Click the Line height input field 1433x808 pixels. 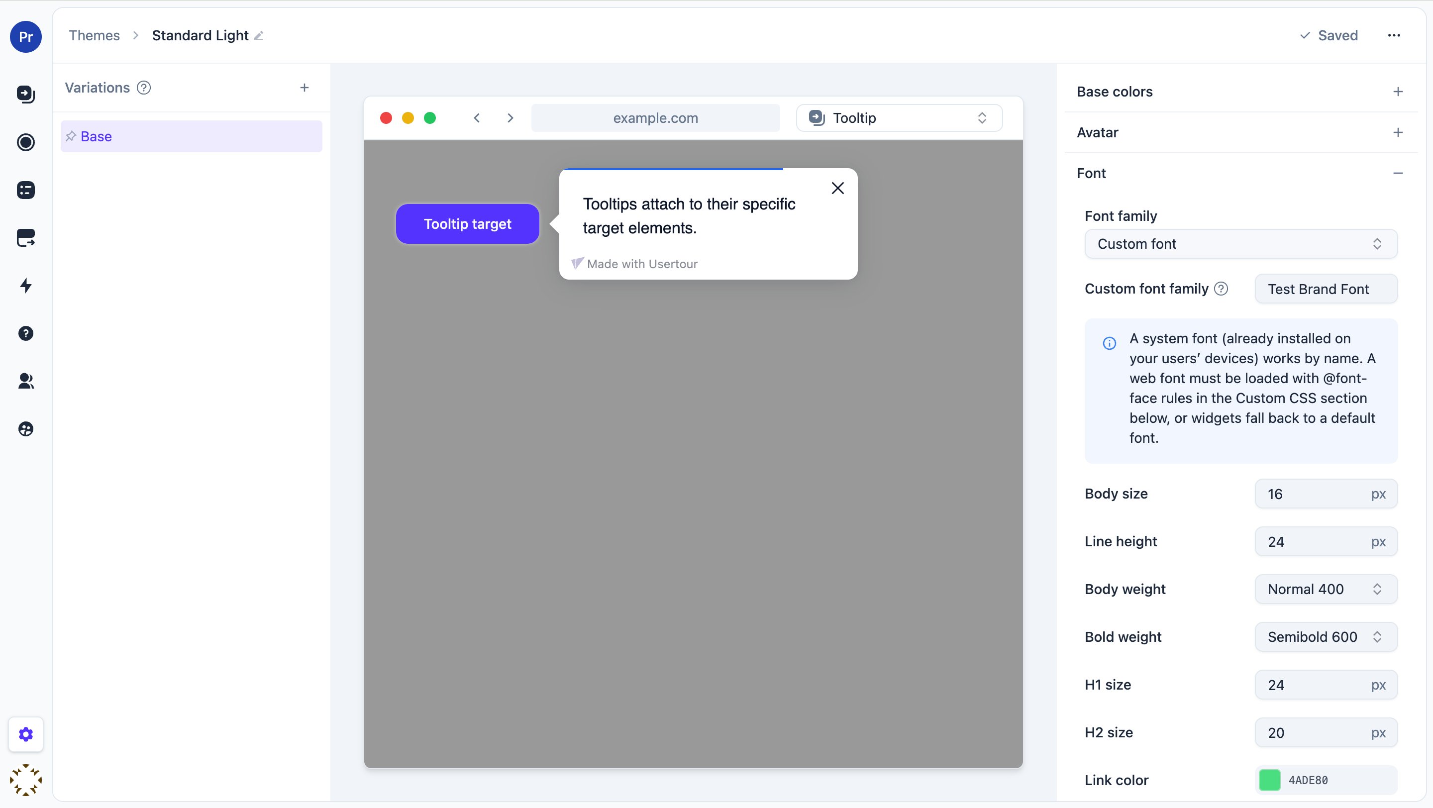pyautogui.click(x=1326, y=541)
